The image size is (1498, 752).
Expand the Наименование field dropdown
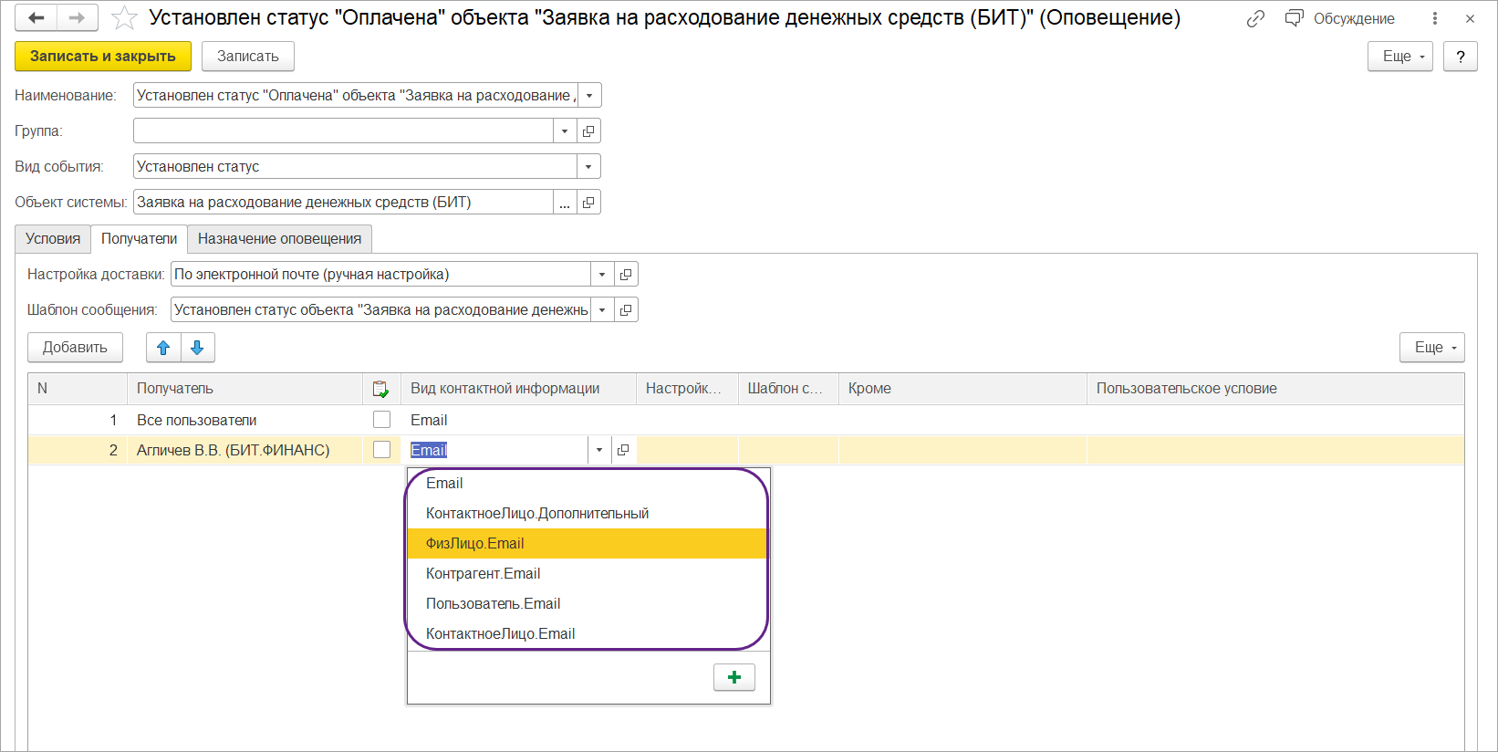589,96
